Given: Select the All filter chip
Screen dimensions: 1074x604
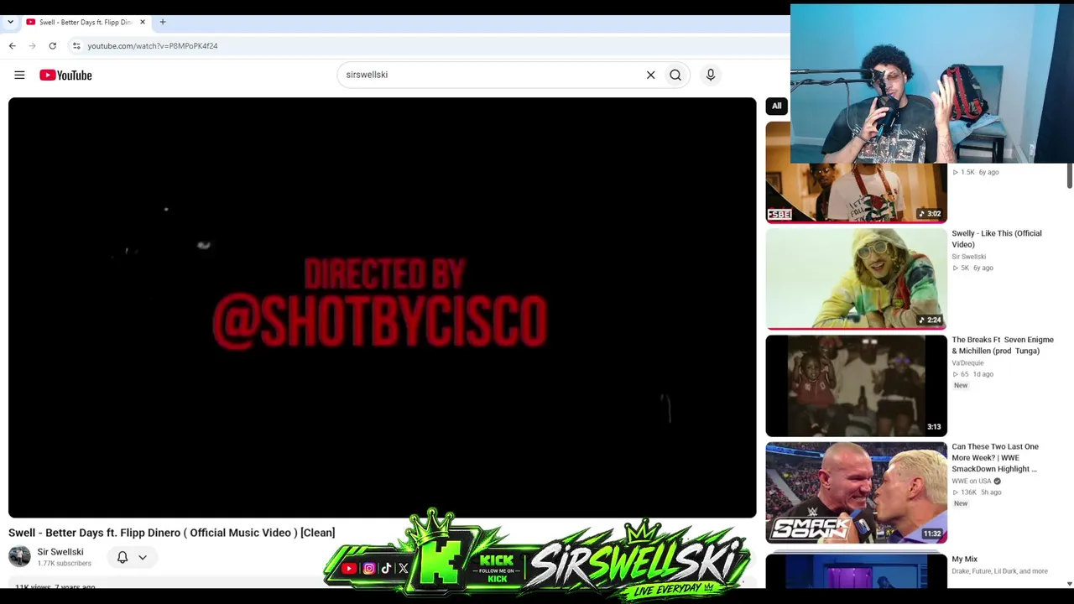Looking at the screenshot, I should click(x=777, y=106).
